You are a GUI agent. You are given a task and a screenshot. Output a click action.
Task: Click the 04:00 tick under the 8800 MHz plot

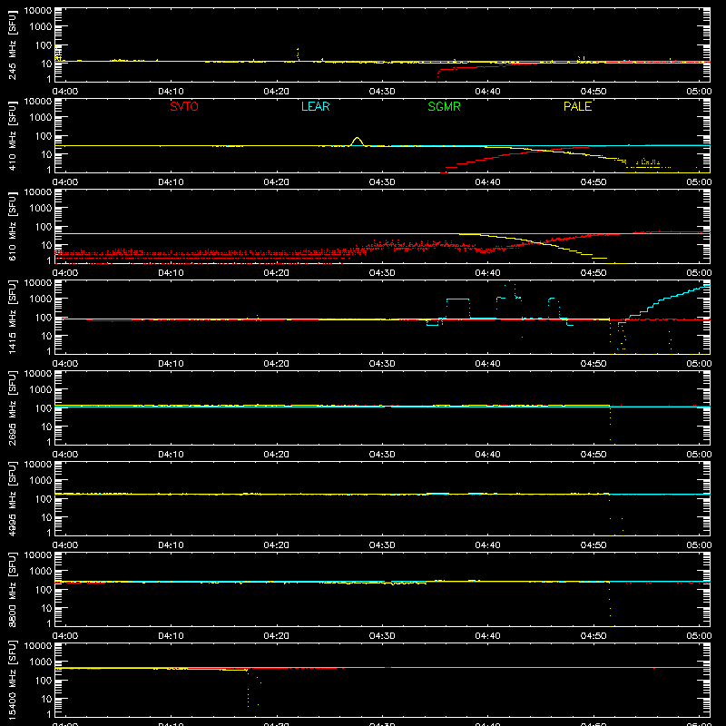coord(65,636)
